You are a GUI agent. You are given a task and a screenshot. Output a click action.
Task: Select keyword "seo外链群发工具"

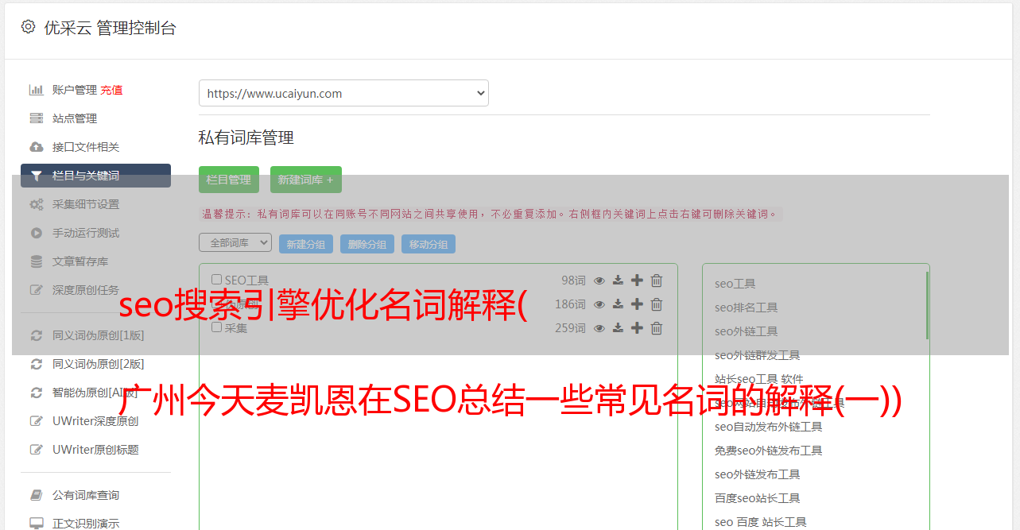click(758, 355)
